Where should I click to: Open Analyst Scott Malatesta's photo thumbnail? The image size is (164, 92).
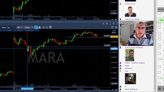pyautogui.click(x=130, y=55)
